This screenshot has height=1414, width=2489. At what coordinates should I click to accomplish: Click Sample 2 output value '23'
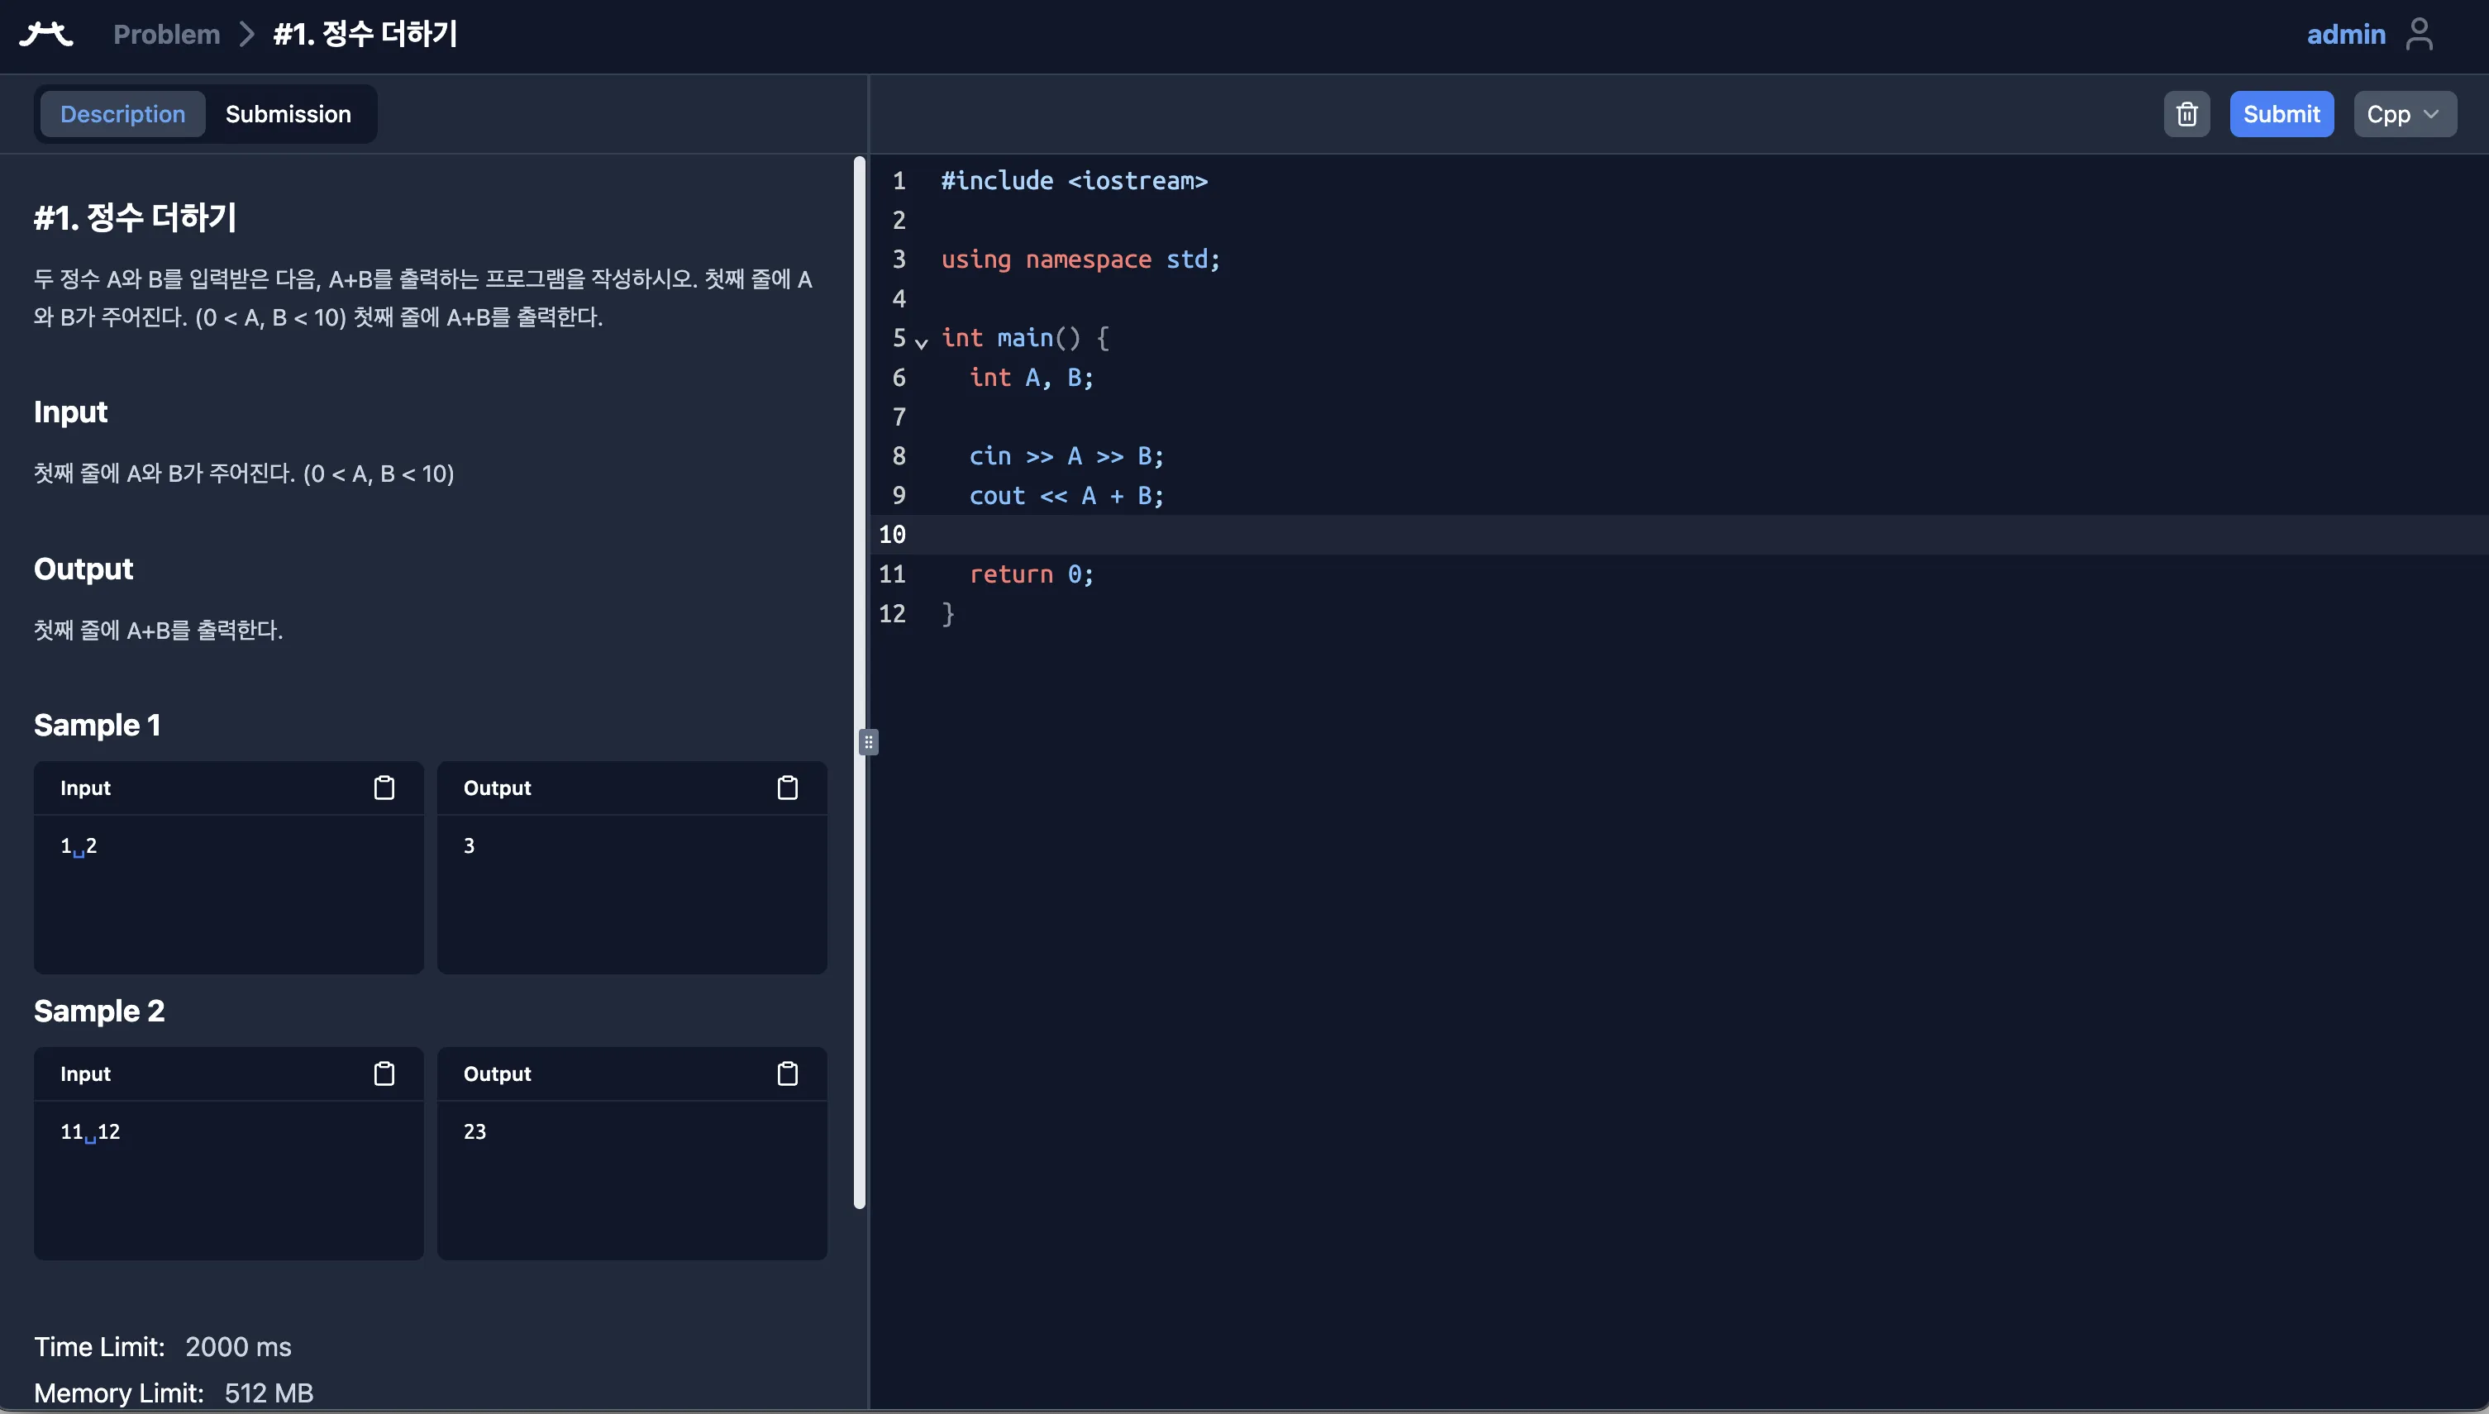coord(474,1131)
